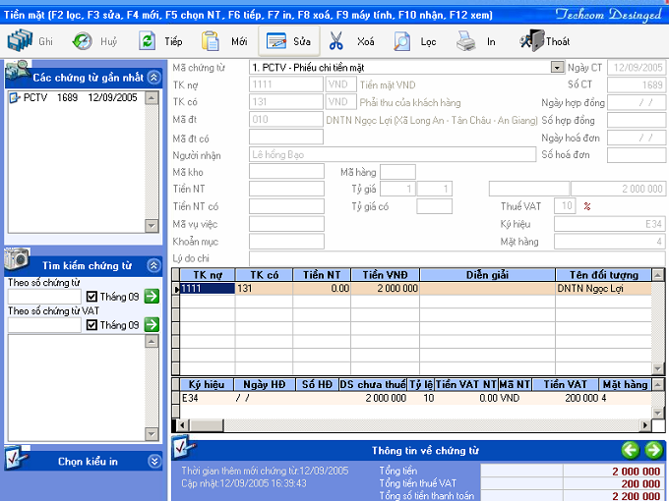669x501 pixels.
Task: Click the Ghi save disks icon
Action: [20, 41]
